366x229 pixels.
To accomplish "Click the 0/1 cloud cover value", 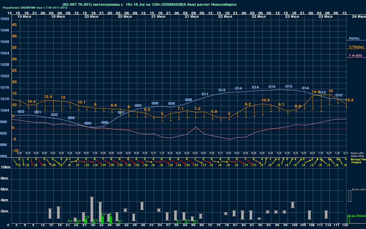I will (346, 153).
